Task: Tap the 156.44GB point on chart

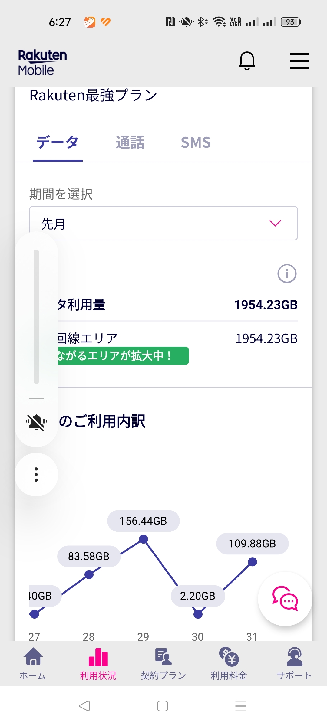Action: (144, 539)
